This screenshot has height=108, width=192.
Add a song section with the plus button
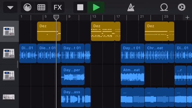point(187,18)
